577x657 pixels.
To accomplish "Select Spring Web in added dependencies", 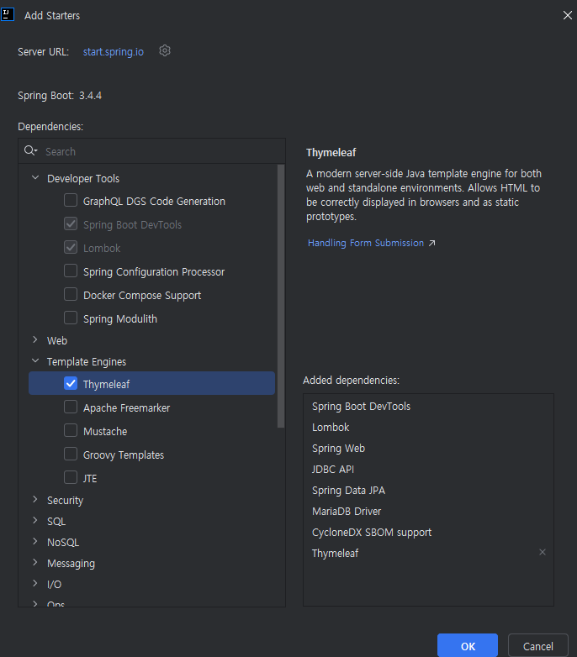I will (338, 449).
